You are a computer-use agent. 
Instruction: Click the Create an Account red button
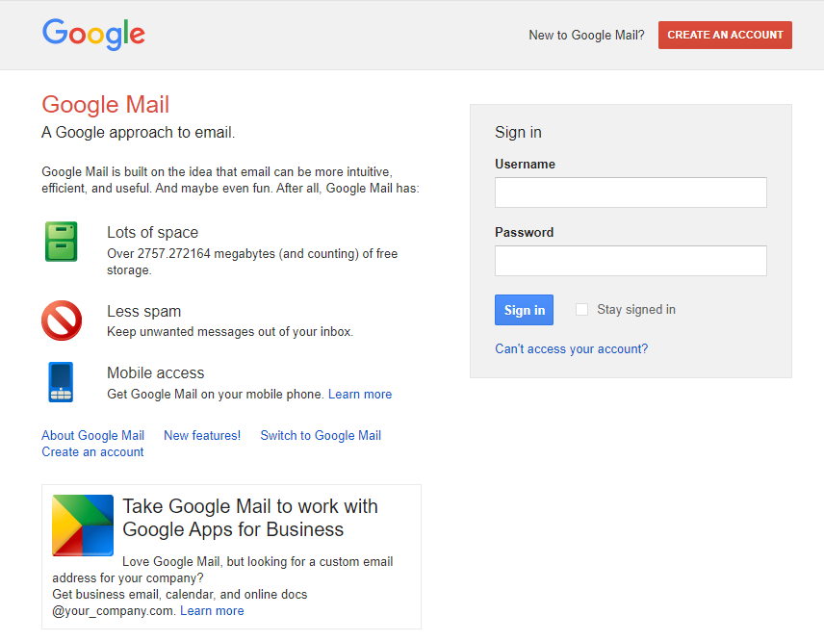pos(725,35)
